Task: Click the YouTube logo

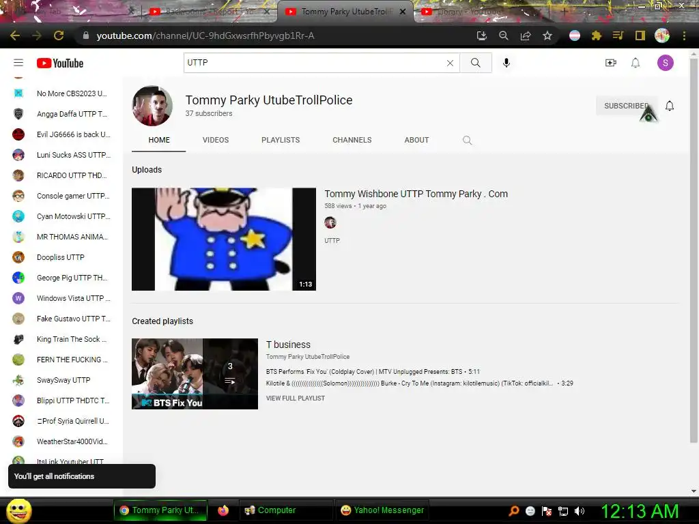Action: 60,63
